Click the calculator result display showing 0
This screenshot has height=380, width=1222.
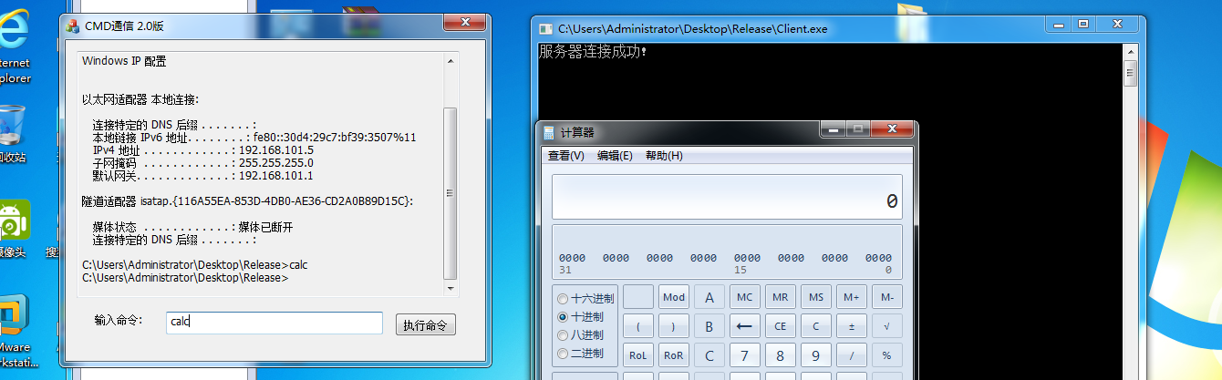727,197
